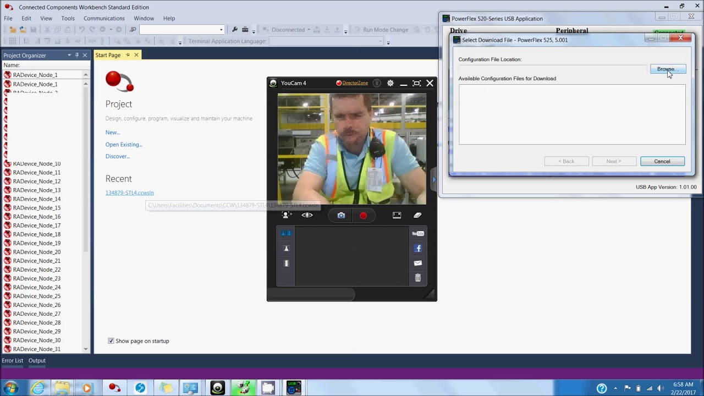Click the wrench icon in toolbar
This screenshot has width=704, height=396.
coord(235,30)
